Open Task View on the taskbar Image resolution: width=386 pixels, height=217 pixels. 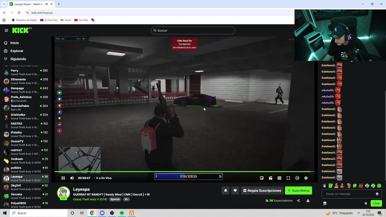tap(82, 213)
